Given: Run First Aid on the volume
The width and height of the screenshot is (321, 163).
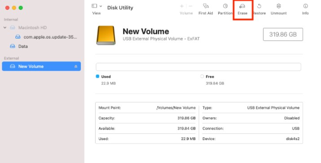Looking at the screenshot, I should (206, 9).
